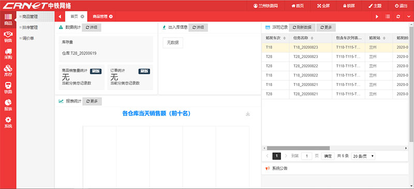
Task: Click the next page arrow
Action: coord(286,156)
